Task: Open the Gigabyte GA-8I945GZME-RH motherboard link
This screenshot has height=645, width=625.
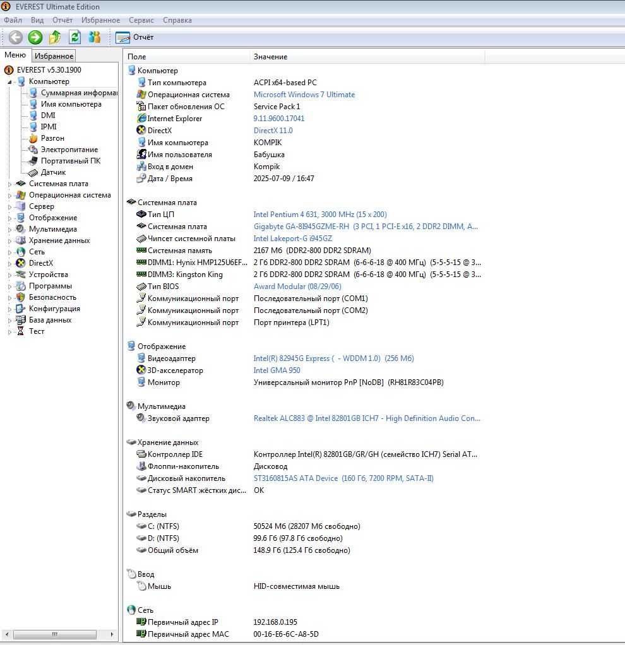Action: (x=366, y=226)
